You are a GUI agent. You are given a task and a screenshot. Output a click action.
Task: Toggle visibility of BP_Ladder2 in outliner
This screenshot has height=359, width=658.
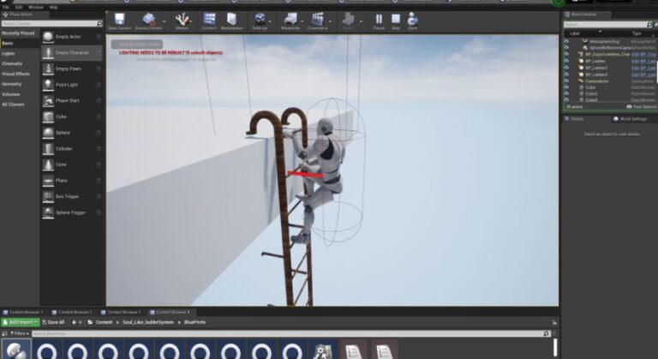point(566,68)
